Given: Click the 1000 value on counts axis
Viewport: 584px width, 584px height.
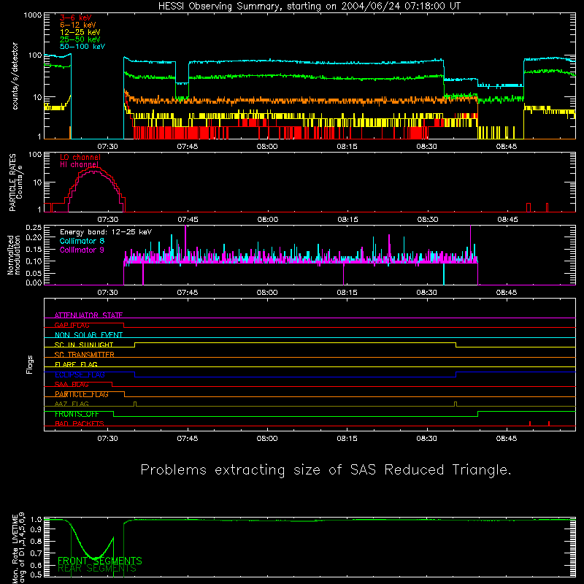Looking at the screenshot, I should (33, 15).
